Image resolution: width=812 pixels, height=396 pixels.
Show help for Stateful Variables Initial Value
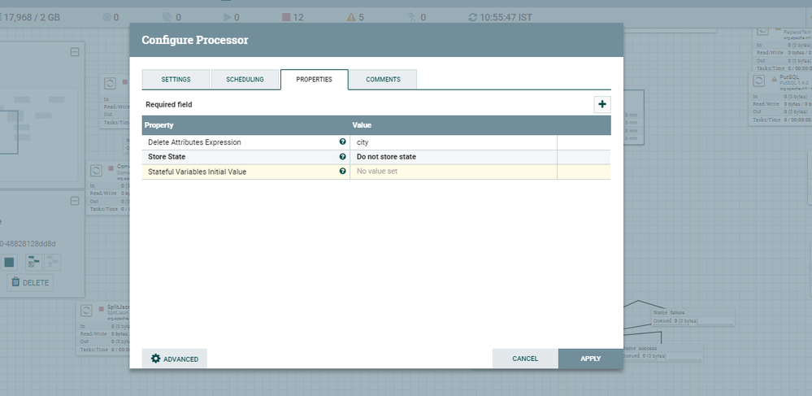pyautogui.click(x=342, y=171)
